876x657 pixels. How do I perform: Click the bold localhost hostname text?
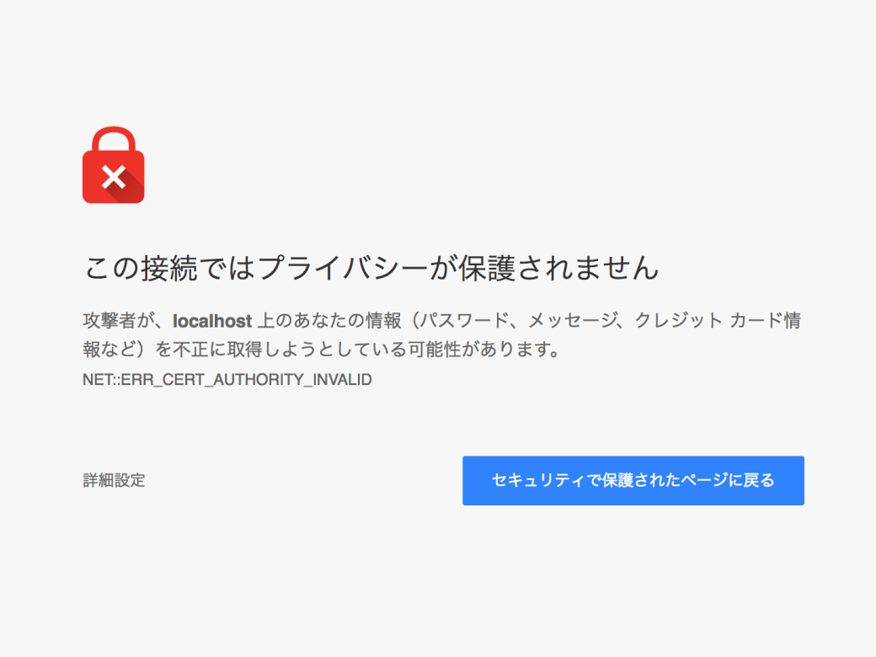[211, 320]
